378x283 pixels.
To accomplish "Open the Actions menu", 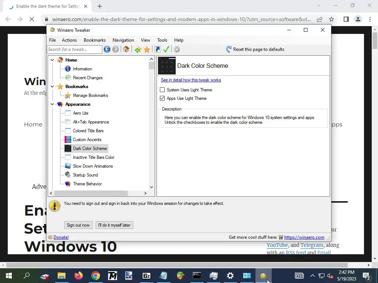I will click(69, 40).
